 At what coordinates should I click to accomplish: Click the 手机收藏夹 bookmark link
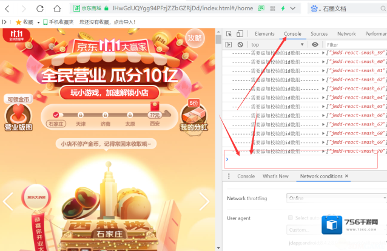61,22
